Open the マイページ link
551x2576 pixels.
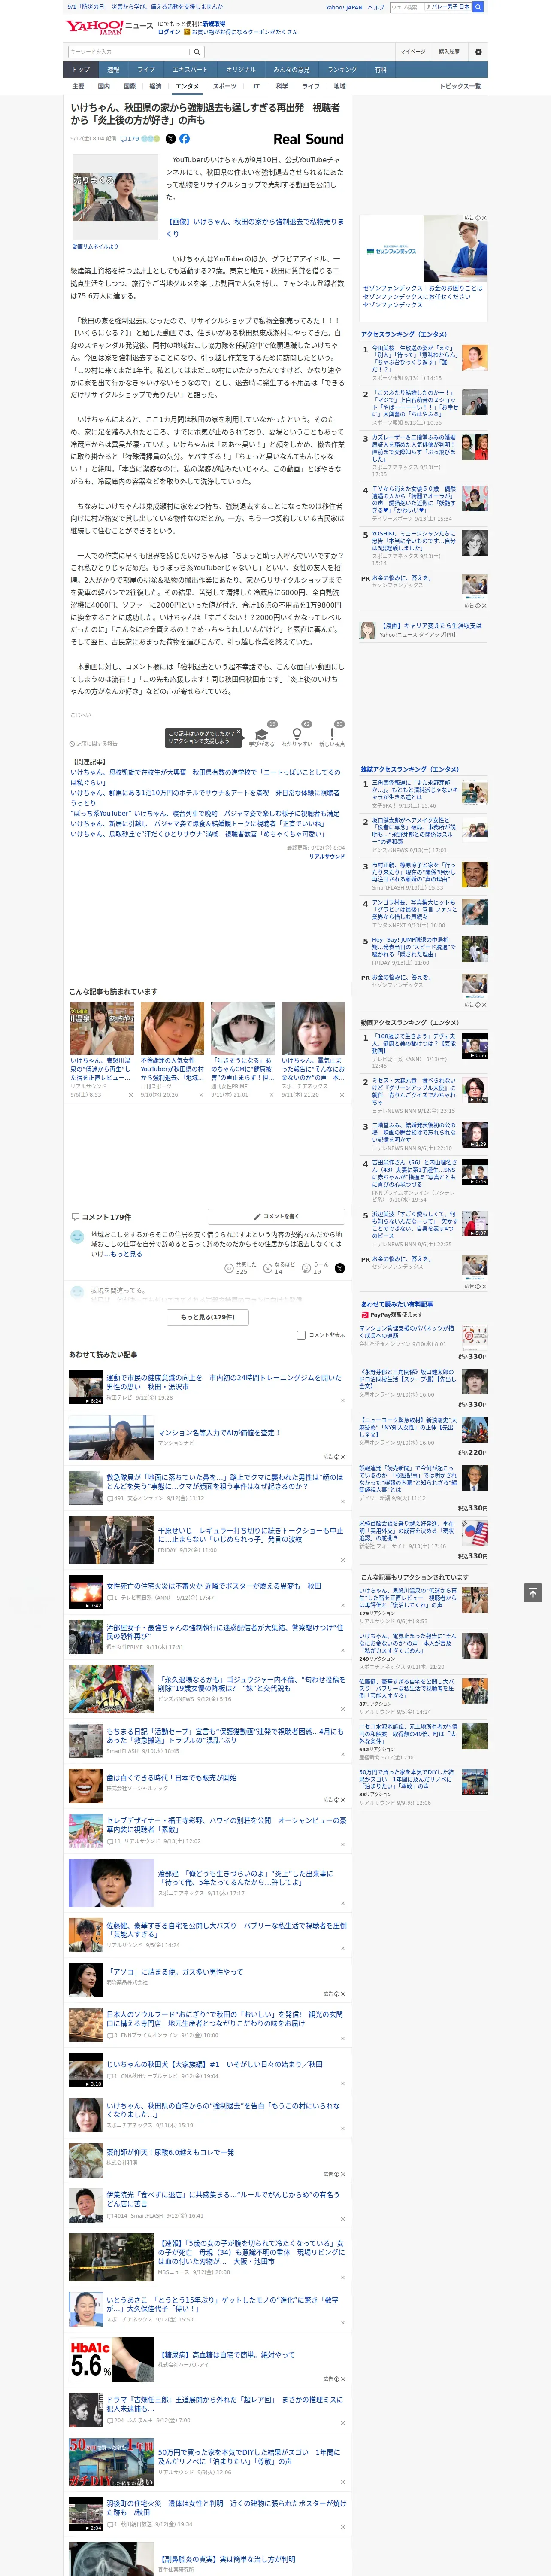click(412, 52)
